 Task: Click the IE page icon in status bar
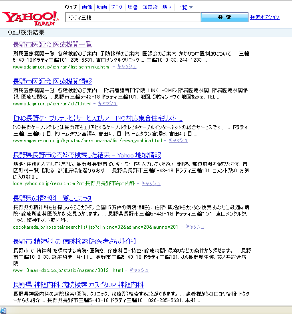(x=3, y=311)
